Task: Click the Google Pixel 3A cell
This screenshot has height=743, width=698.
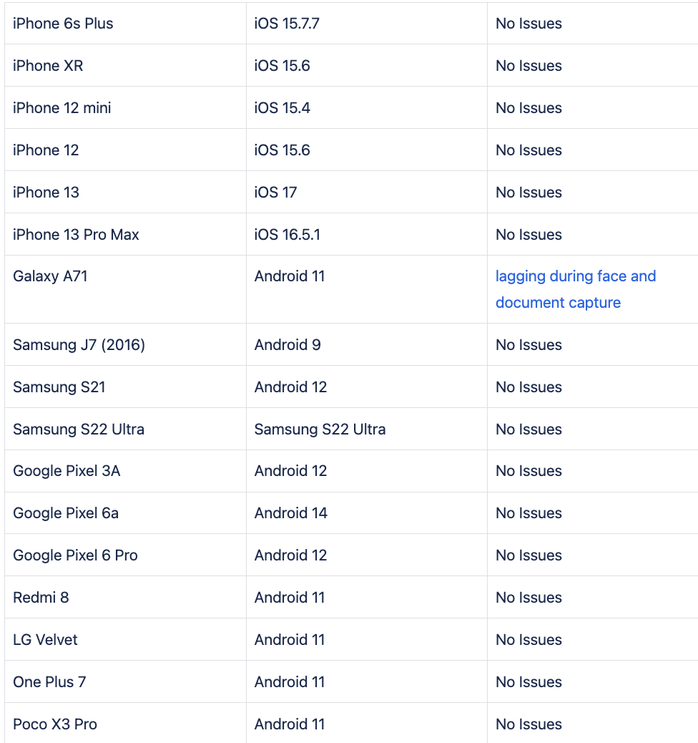Action: point(125,470)
